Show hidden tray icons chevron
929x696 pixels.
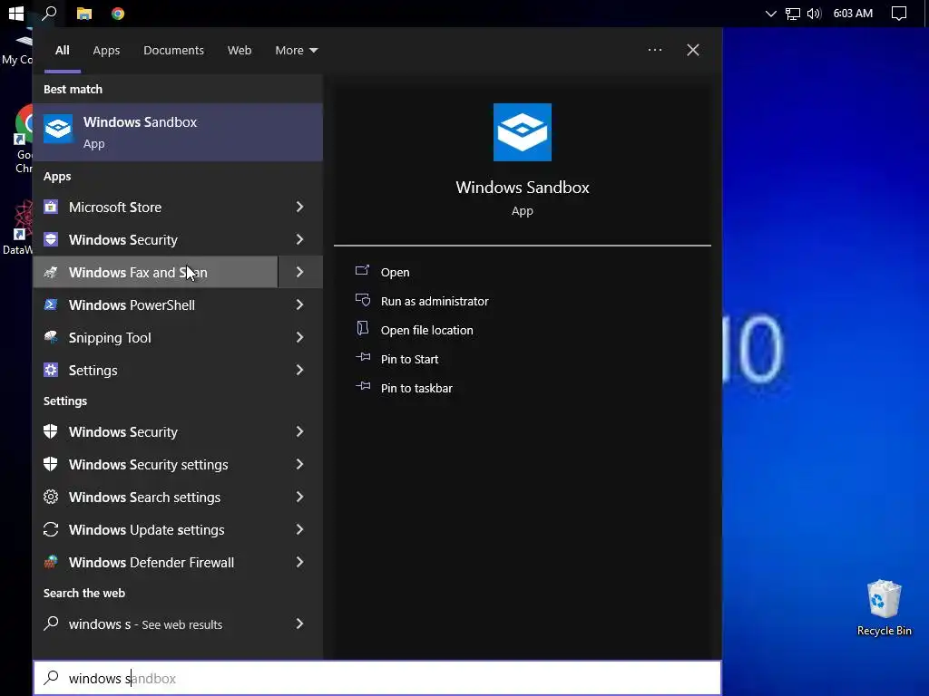click(770, 13)
